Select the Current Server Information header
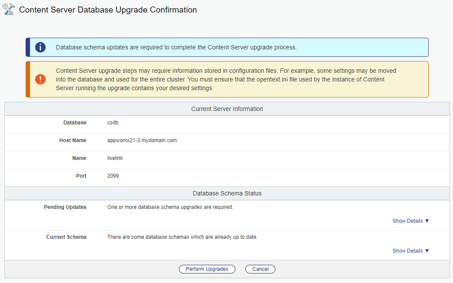The width and height of the screenshot is (453, 283). 227,109
